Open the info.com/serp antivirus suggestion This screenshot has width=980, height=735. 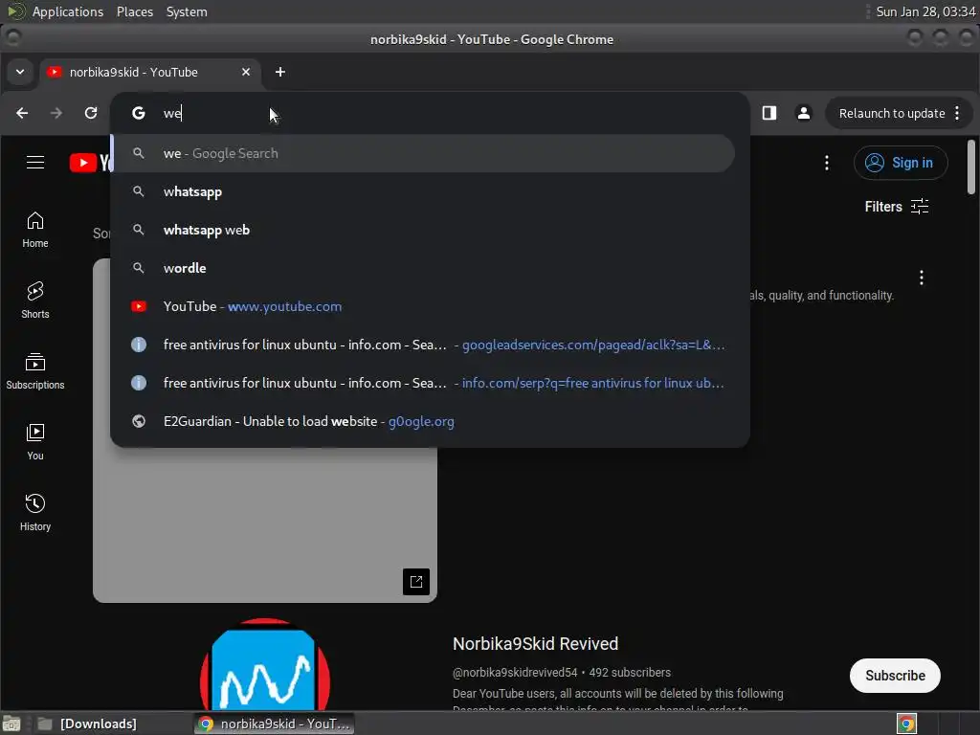pyautogui.click(x=423, y=383)
